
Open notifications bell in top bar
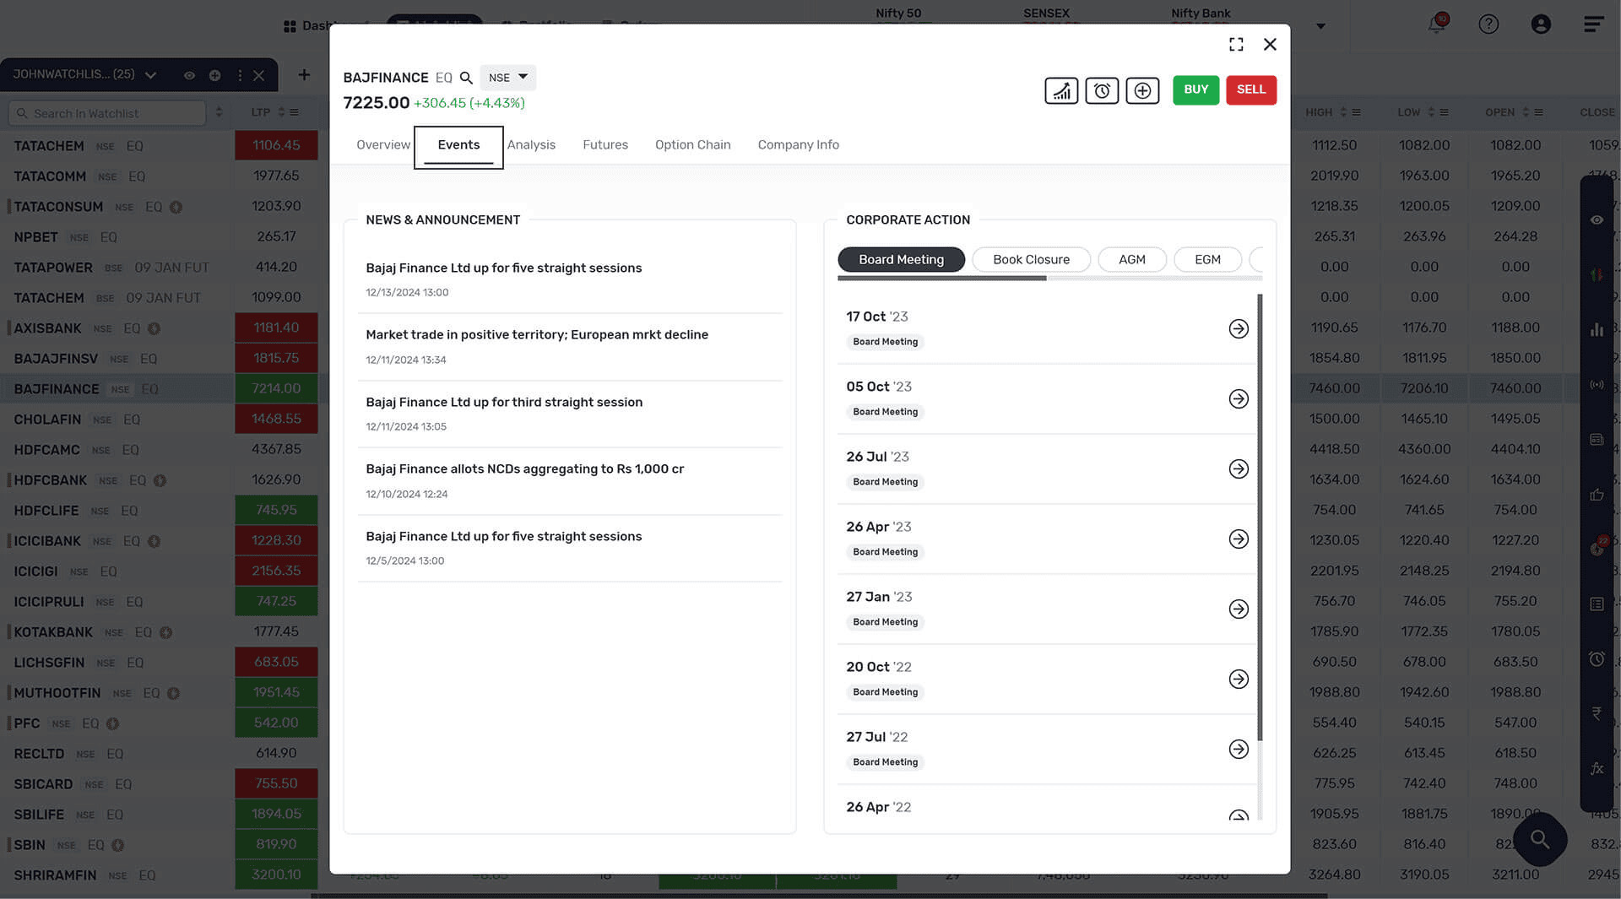(x=1436, y=24)
